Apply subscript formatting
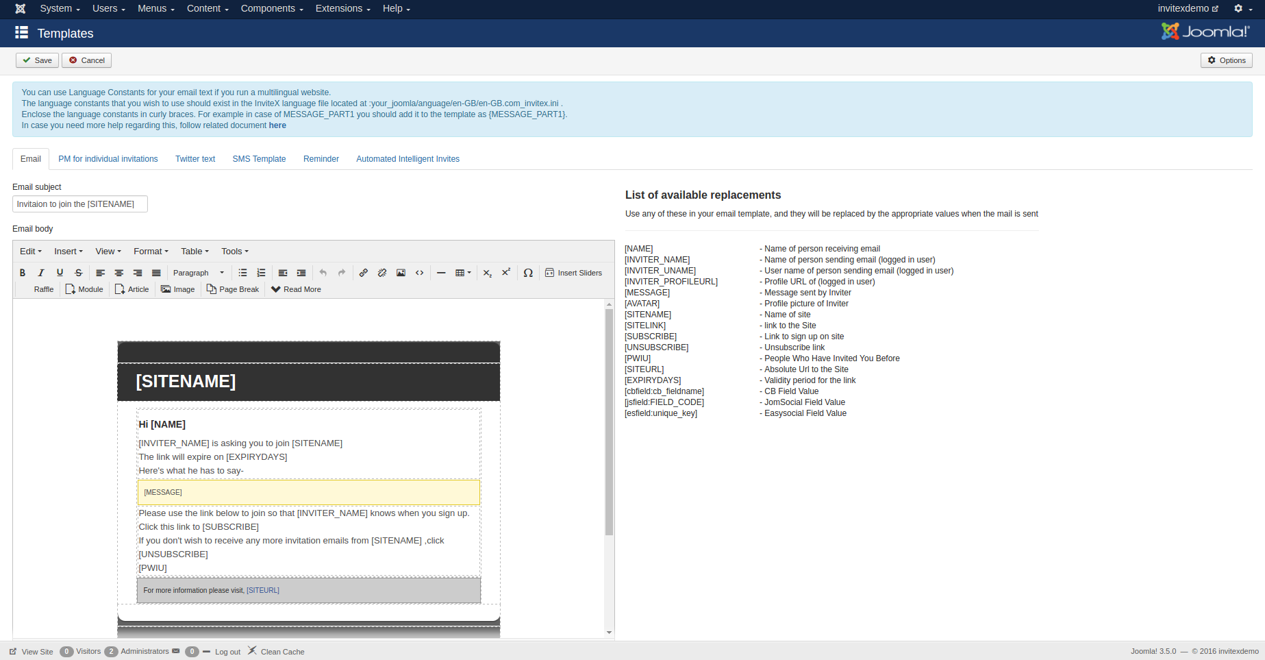Viewport: 1265px width, 660px height. click(x=488, y=273)
